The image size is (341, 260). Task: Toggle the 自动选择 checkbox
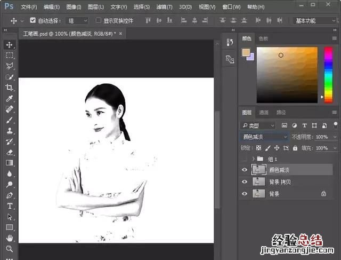33,20
